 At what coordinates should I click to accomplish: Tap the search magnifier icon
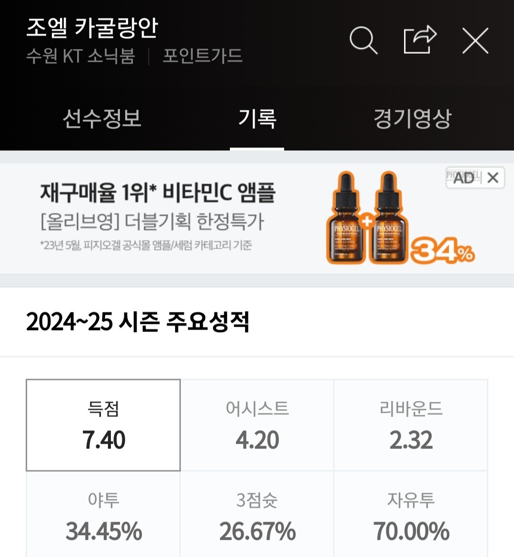pos(364,40)
